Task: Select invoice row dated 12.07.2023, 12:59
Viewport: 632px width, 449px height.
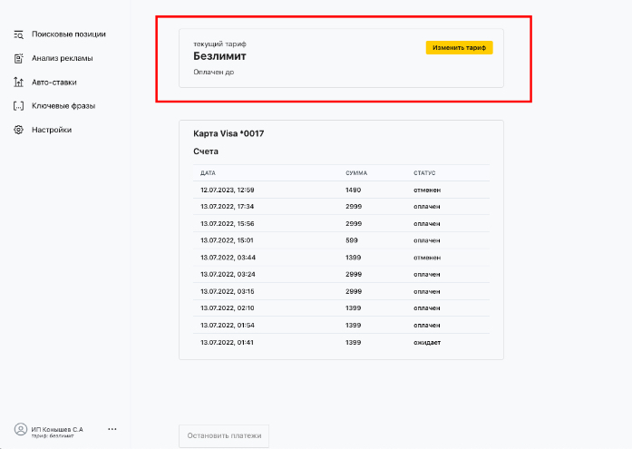Action: point(342,190)
